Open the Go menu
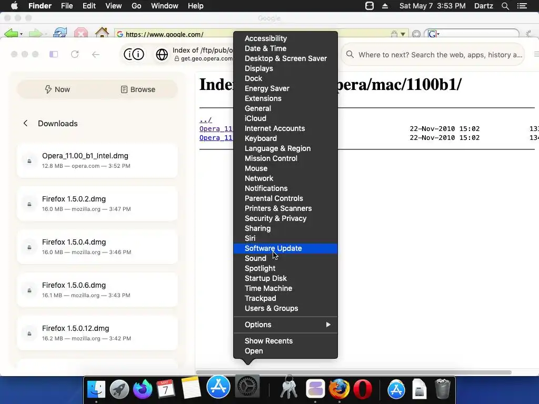This screenshot has height=404, width=539. pos(136,6)
